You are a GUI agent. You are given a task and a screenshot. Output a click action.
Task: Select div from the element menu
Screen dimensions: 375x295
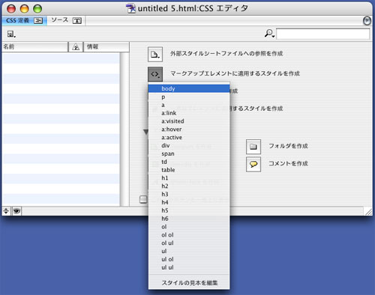189,145
